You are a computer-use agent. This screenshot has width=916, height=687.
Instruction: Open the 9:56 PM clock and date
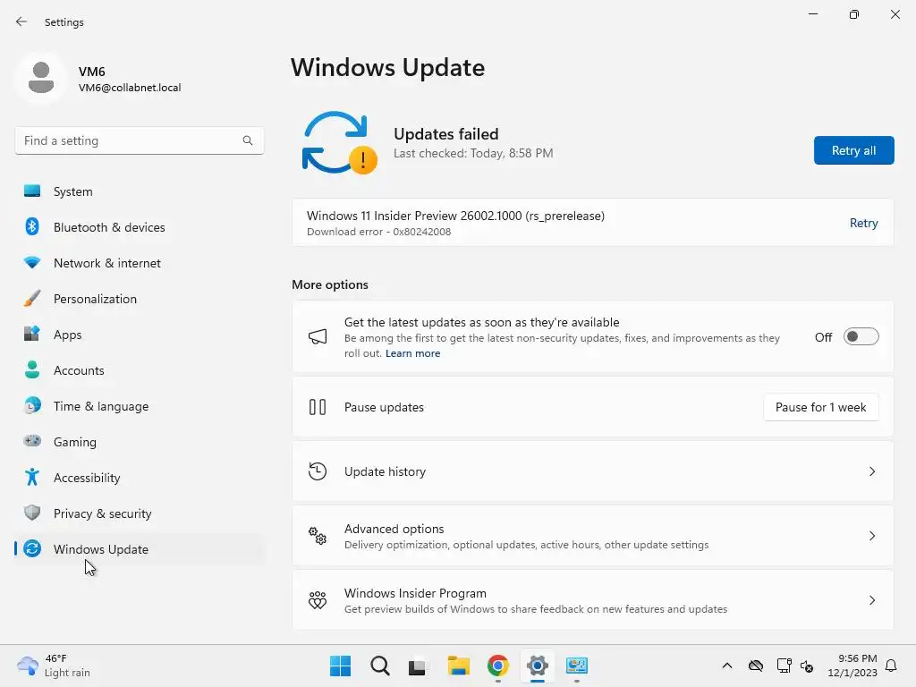852,666
